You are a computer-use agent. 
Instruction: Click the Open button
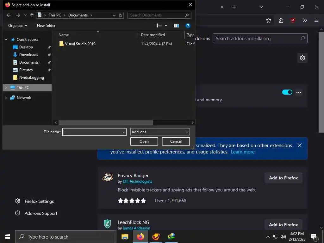(144, 141)
